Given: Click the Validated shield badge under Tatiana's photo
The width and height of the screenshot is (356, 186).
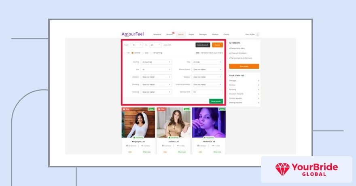Looking at the screenshot, I should (174, 138).
